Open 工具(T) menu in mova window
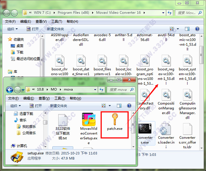Viewport: 206px width, 171px height. [x=60, y=98]
